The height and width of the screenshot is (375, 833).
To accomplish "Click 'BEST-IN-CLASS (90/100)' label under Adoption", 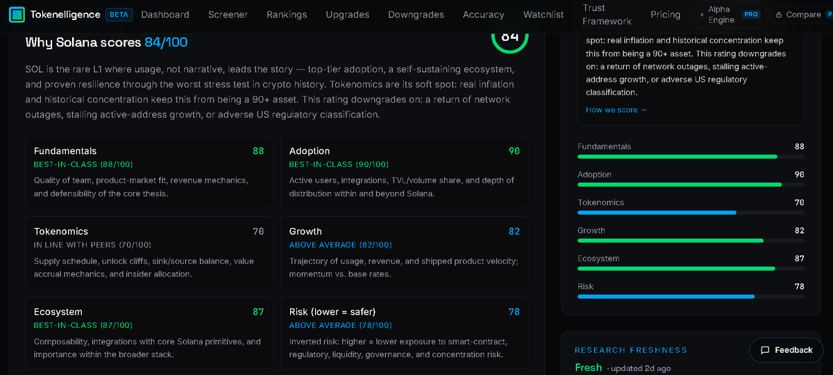I will 339,164.
